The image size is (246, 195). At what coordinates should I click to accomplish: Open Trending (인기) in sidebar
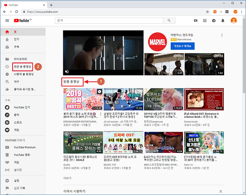23,39
